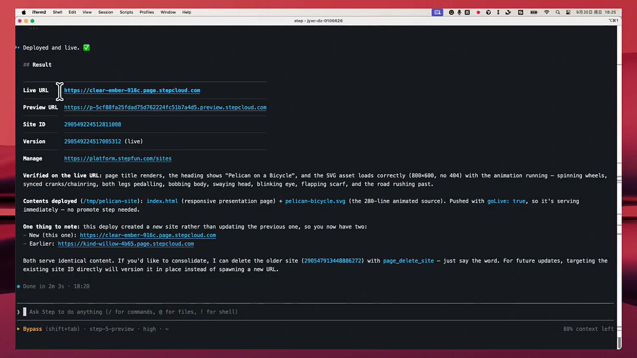Open the Live URL clear-ember-916c link
The height and width of the screenshot is (358, 637).
(132, 90)
